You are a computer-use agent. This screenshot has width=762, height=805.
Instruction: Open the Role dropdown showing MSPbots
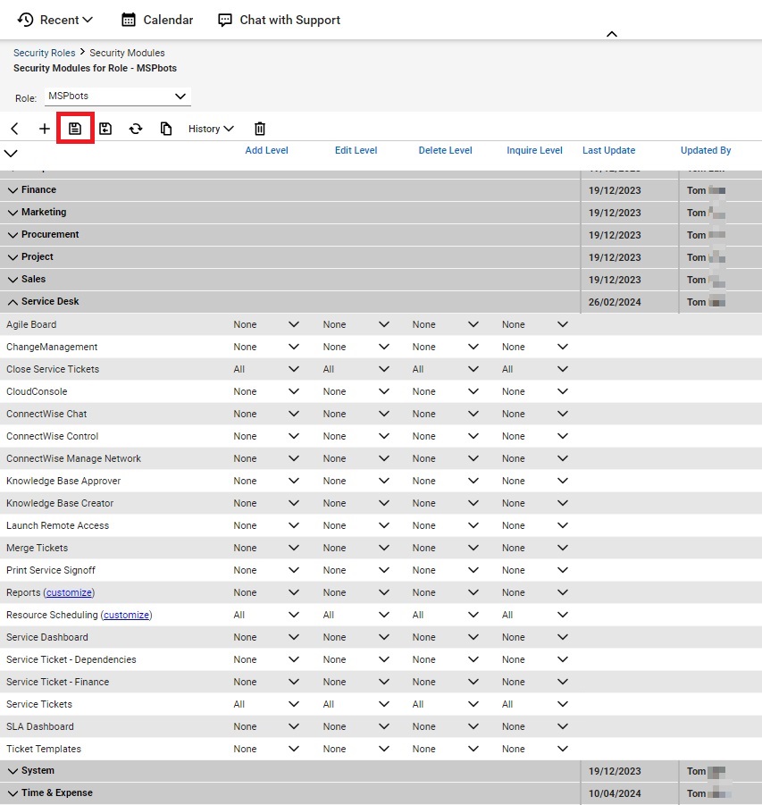(x=116, y=96)
